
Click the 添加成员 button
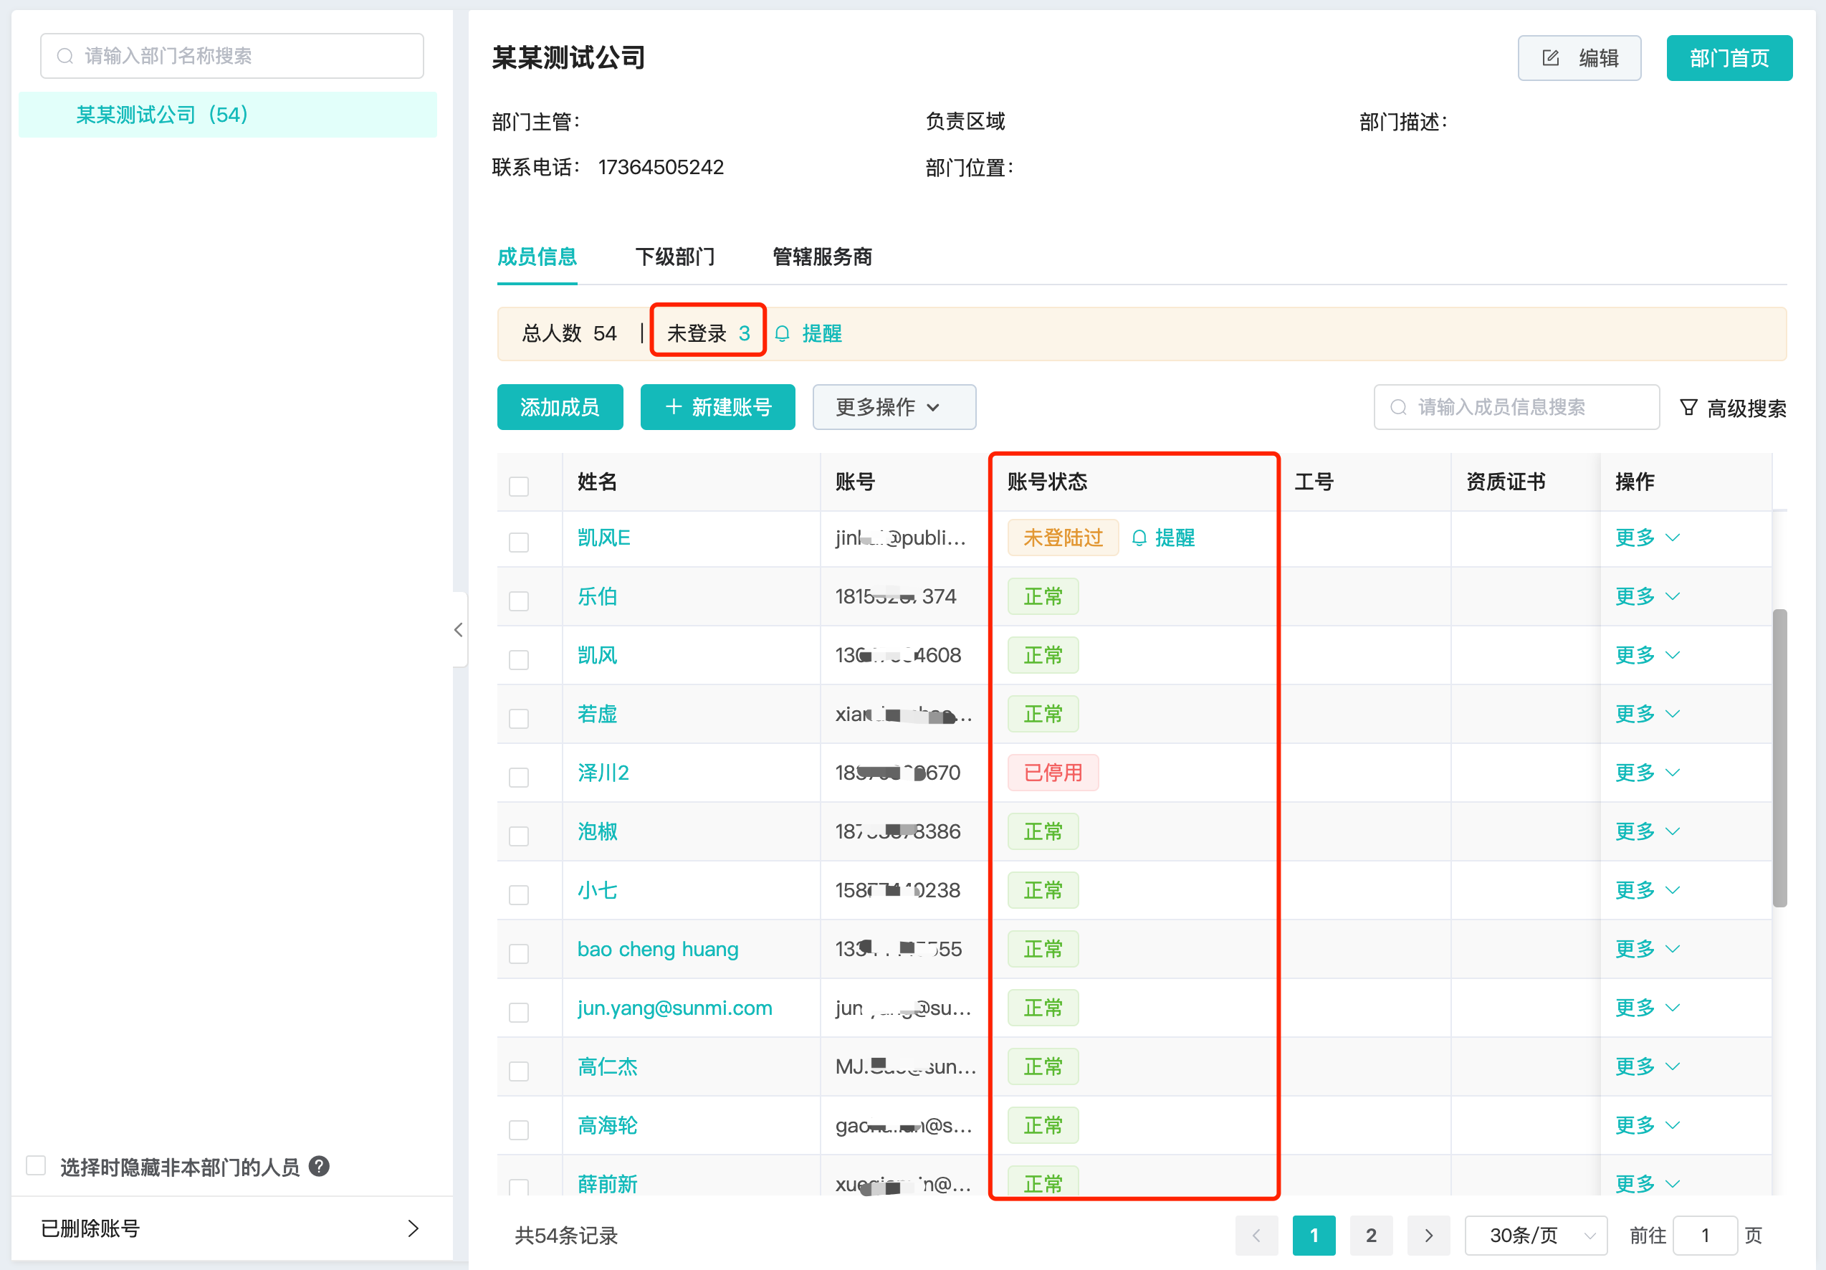[x=560, y=407]
